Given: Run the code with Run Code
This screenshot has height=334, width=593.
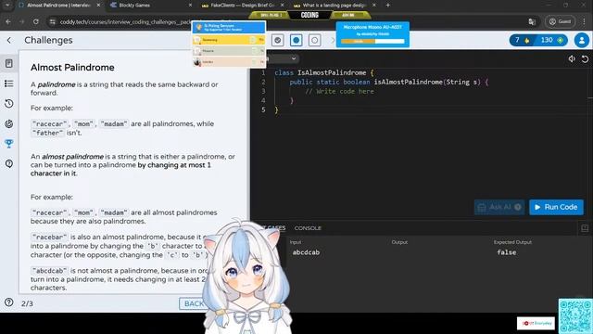Looking at the screenshot, I should tap(556, 207).
